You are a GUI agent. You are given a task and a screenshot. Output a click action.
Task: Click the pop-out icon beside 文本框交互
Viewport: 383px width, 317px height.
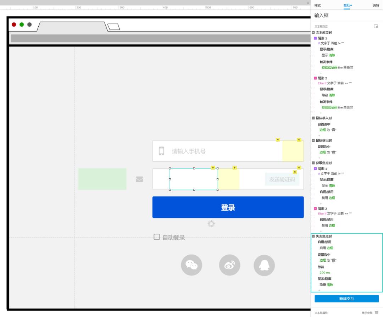(376, 26)
